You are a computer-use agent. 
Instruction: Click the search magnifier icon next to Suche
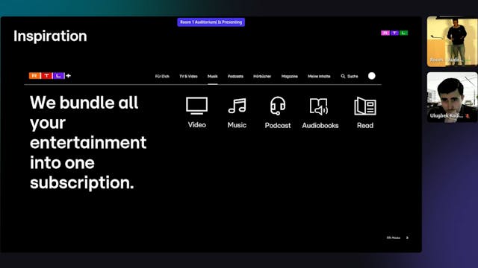click(343, 76)
